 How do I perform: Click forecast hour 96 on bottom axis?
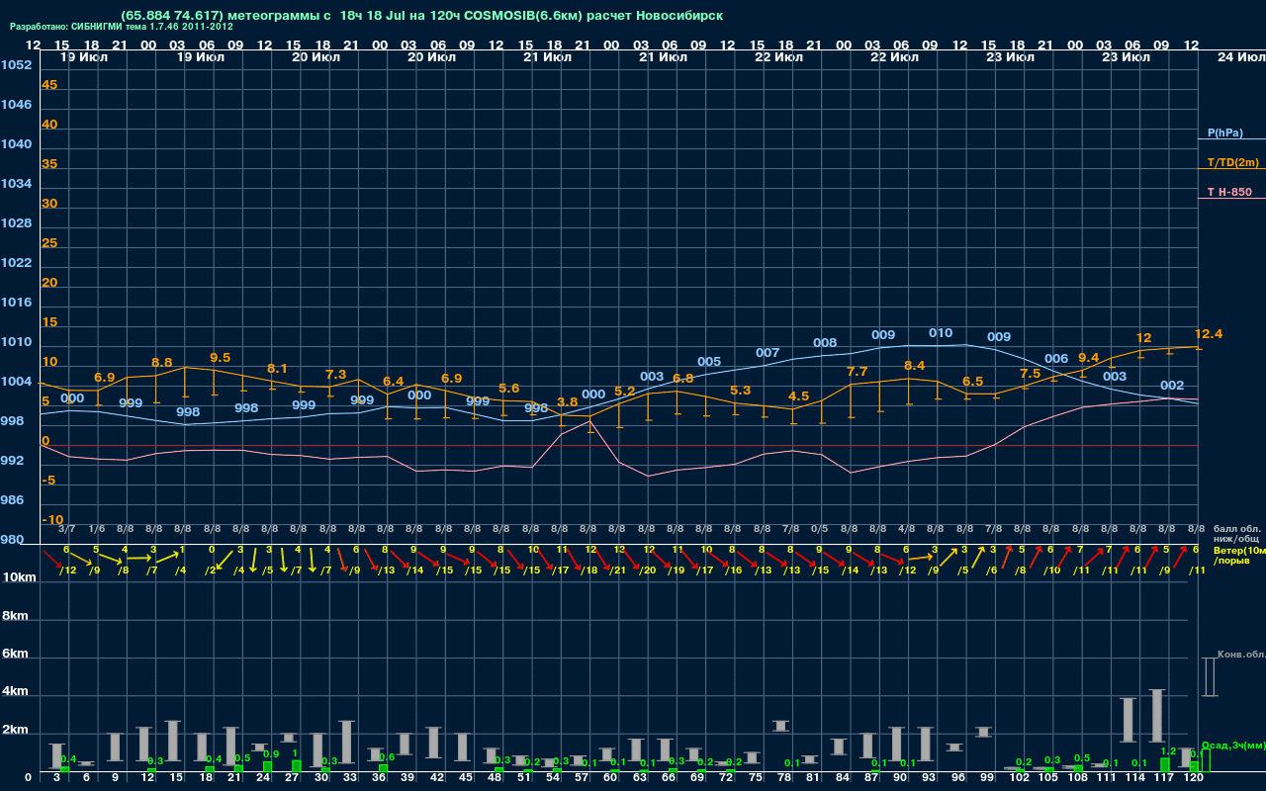pyautogui.click(x=957, y=778)
